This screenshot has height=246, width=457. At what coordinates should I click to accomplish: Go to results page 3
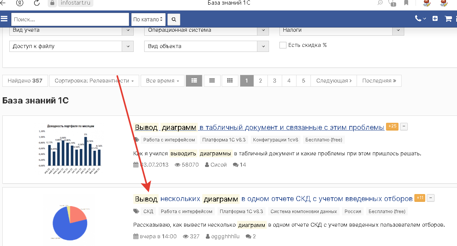pyautogui.click(x=274, y=81)
